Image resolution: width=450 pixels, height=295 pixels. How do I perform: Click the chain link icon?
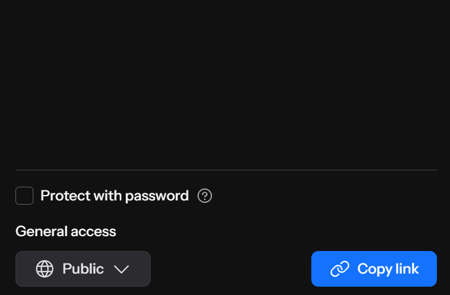coord(340,269)
